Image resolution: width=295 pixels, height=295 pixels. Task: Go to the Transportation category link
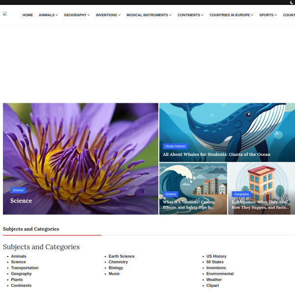[25, 268]
